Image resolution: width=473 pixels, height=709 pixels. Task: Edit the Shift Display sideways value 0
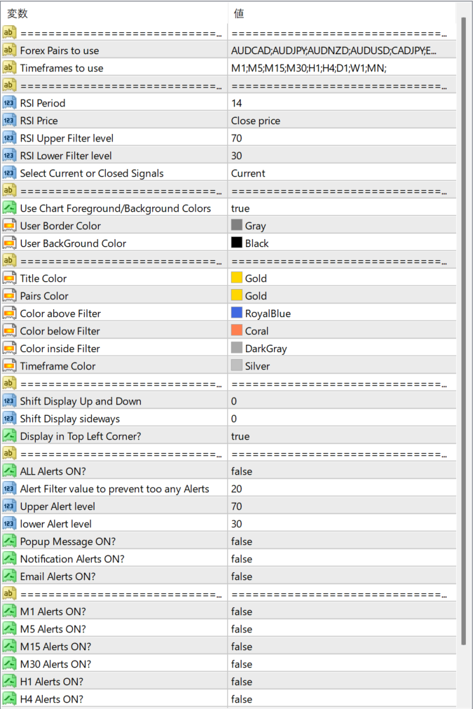coord(342,419)
